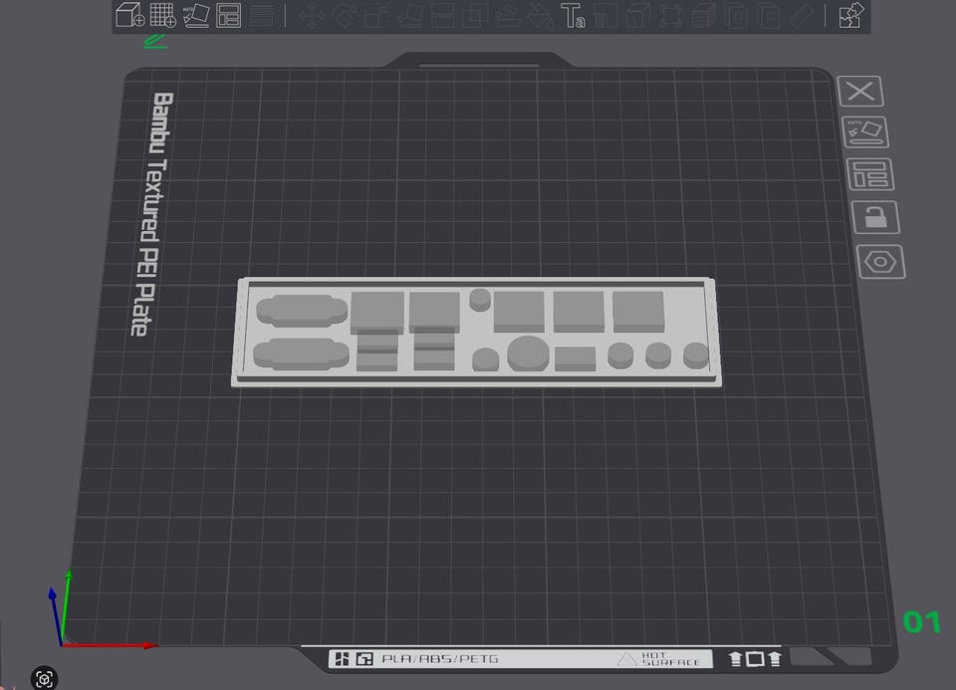
Task: Select the Rotate gizmo tool
Action: coord(345,16)
